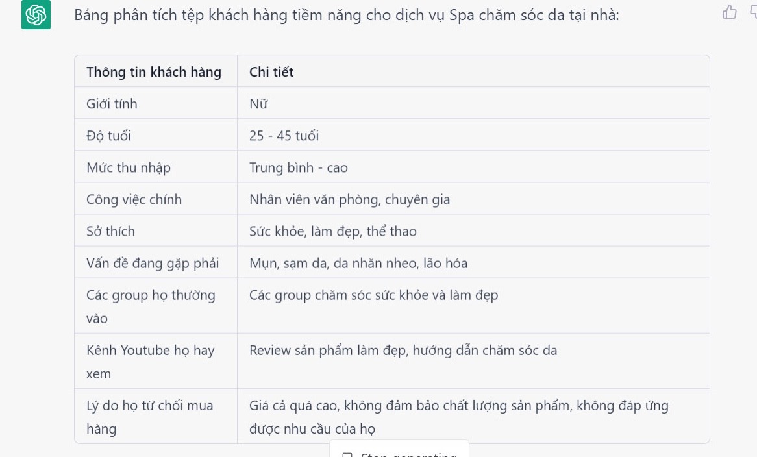Give the response a thumbs down
The height and width of the screenshot is (457, 757).
(x=753, y=12)
